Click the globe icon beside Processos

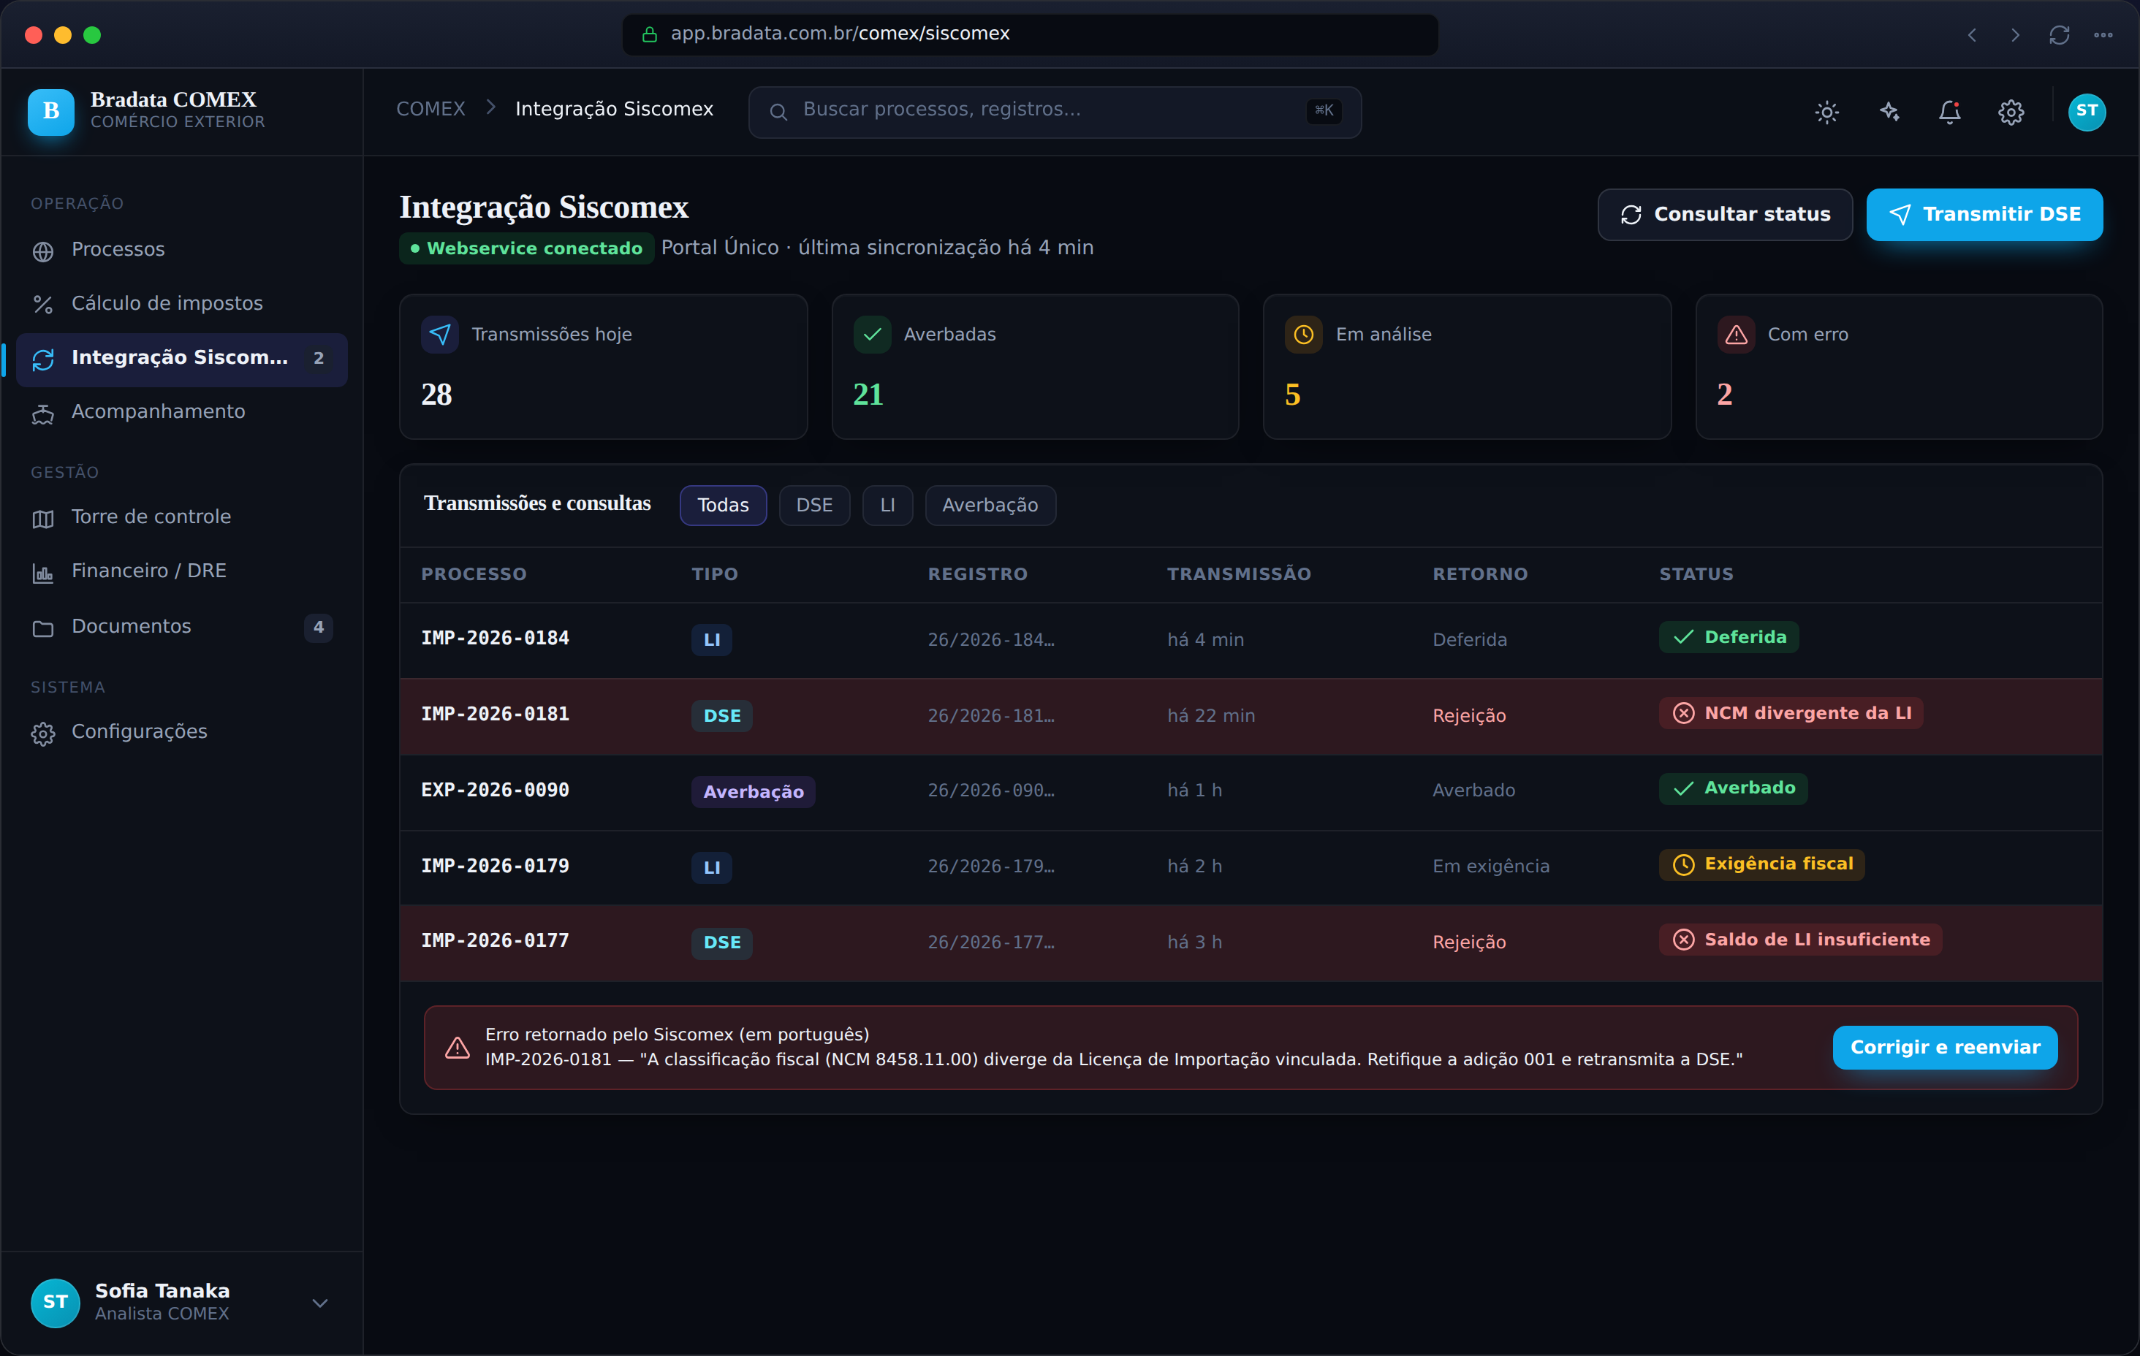click(42, 251)
